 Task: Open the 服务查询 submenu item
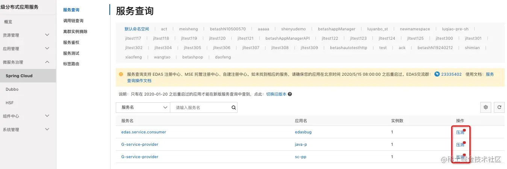71,10
